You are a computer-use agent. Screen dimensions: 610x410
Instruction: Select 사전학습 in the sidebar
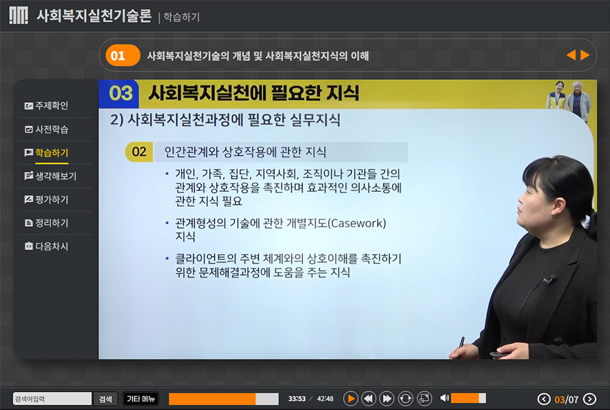pyautogui.click(x=51, y=129)
